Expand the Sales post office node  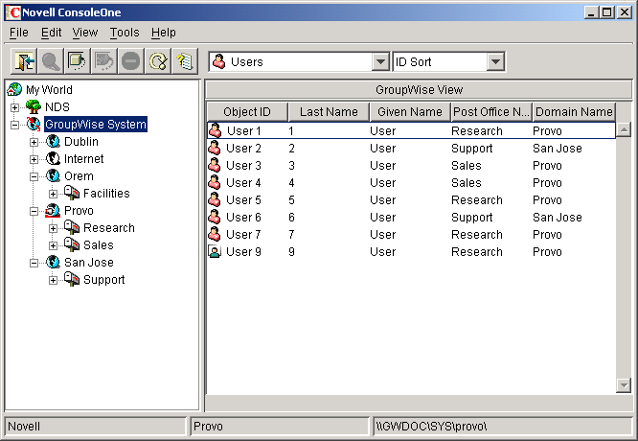(x=53, y=245)
